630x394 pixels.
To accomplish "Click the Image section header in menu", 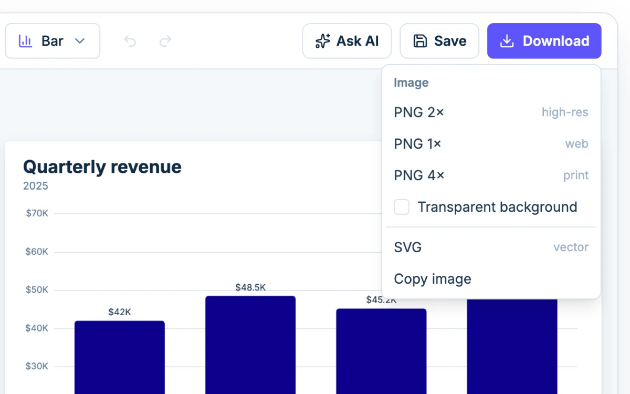I will (x=411, y=83).
